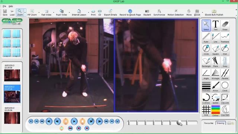The height and width of the screenshot is (134, 238).
Task: Open Pupil Video tool
Action: [x=61, y=12]
